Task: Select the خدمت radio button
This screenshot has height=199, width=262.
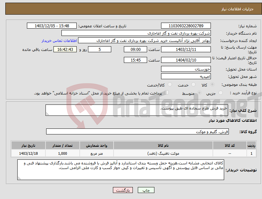Action: [193, 85]
